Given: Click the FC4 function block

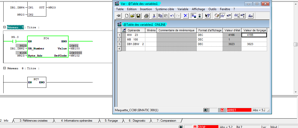Looking at the screenshot, I should pyautogui.click(x=48, y=47).
